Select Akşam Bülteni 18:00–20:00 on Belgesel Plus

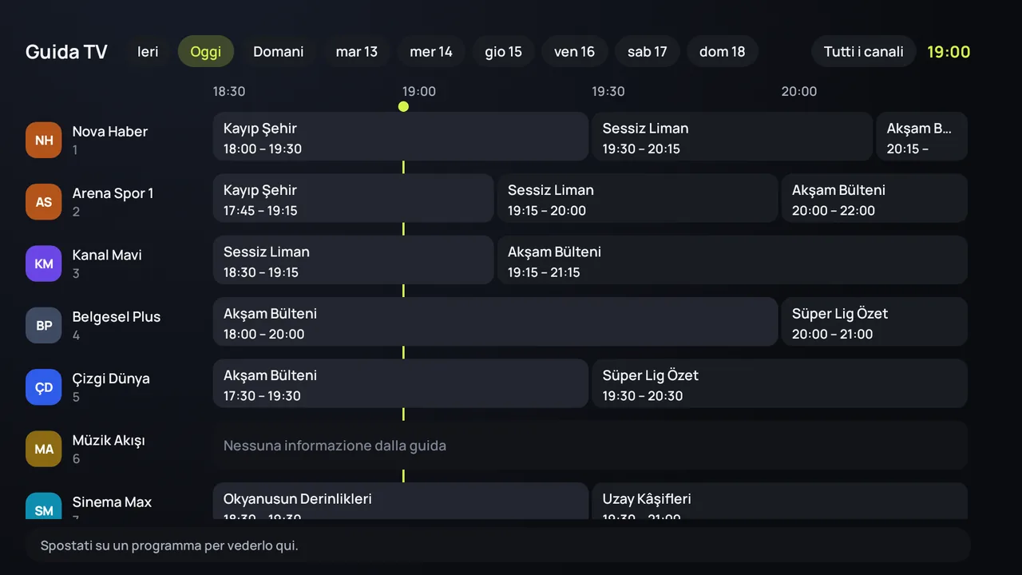coord(495,322)
